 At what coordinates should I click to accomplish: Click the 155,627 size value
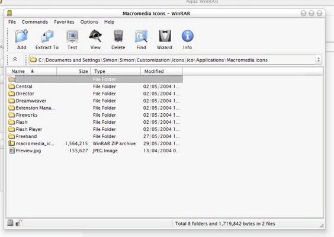point(78,150)
